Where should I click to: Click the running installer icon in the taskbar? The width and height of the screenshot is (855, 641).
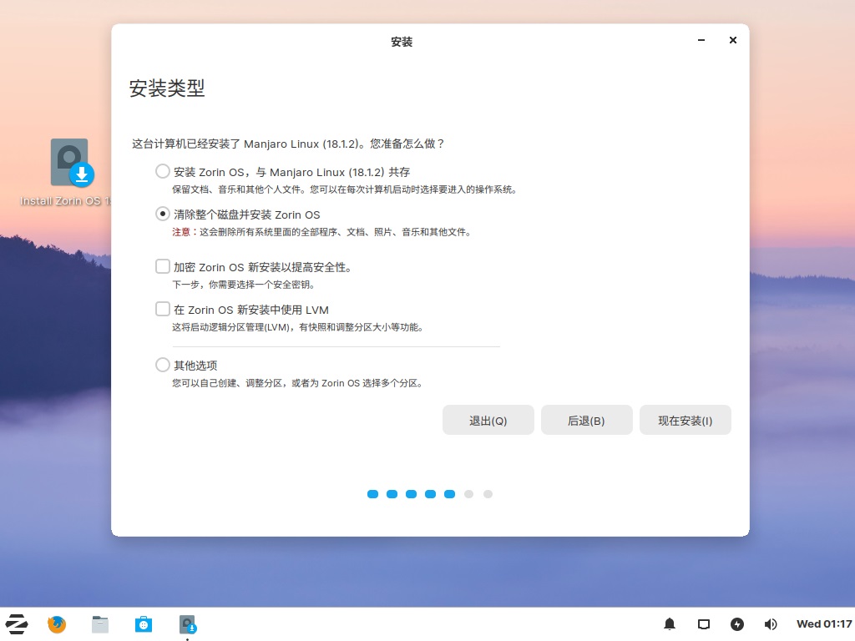click(186, 623)
